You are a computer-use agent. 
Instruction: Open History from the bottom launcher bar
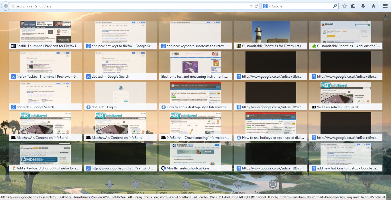coord(161,187)
